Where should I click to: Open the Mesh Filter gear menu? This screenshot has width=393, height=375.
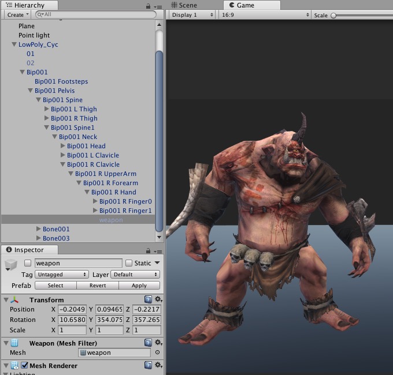[158, 343]
